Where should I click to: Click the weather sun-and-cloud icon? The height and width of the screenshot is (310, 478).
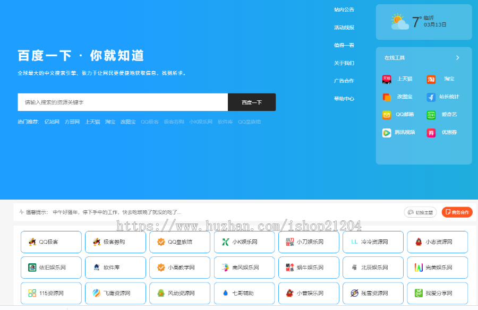[399, 22]
